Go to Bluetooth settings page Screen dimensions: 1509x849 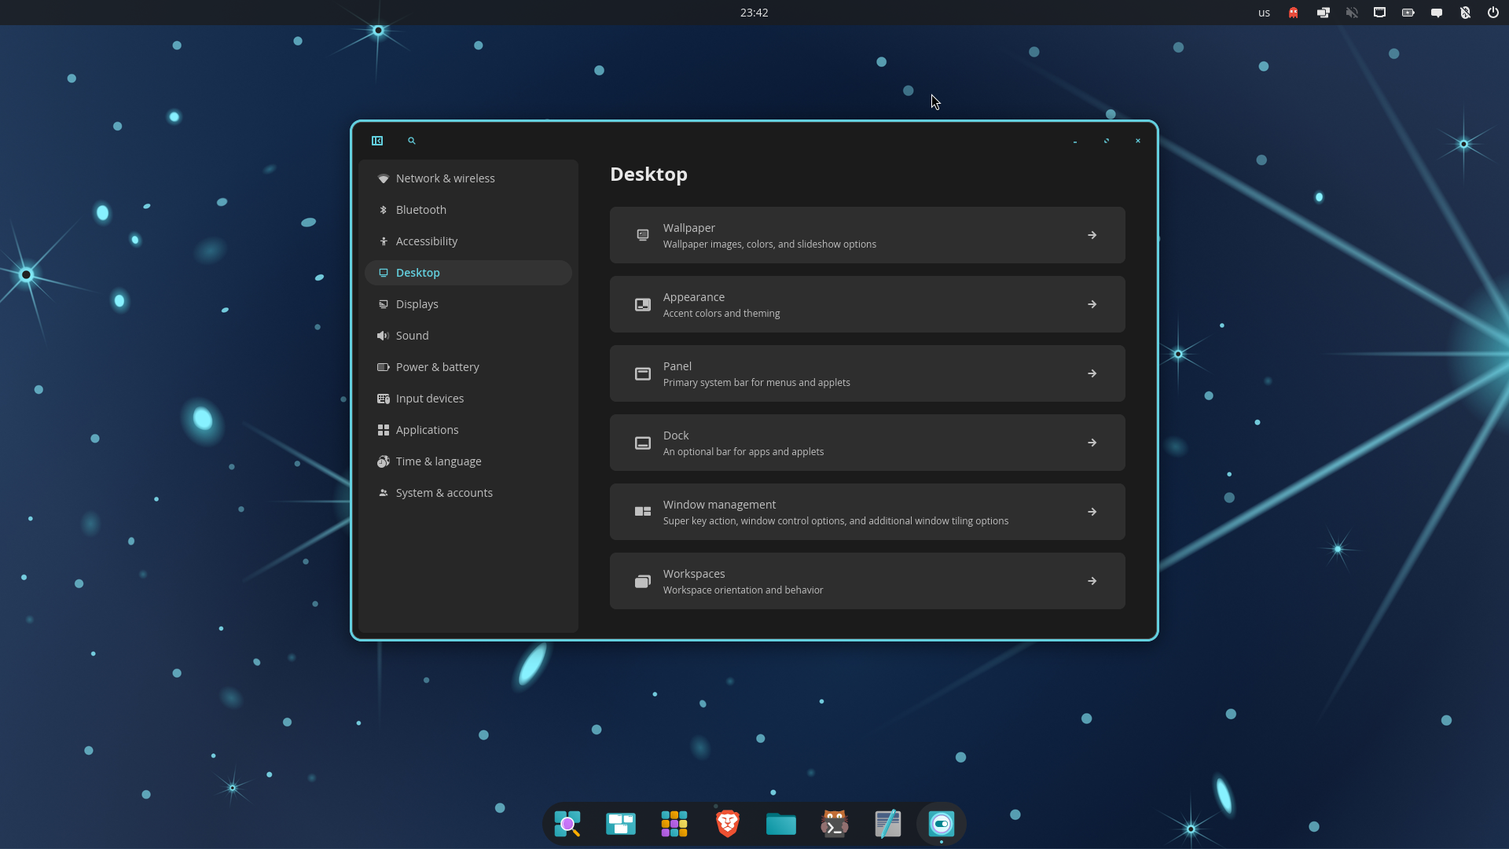468,210
